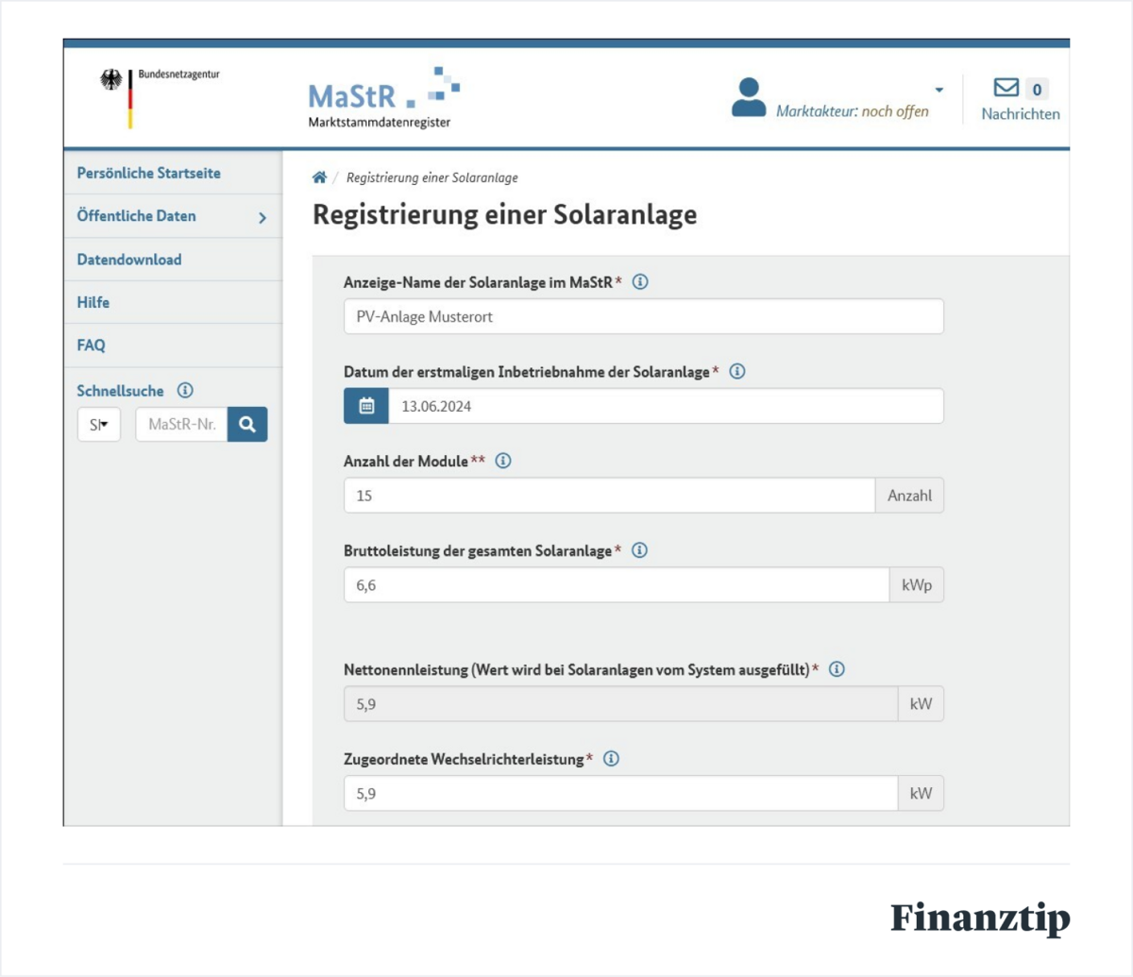This screenshot has width=1133, height=977.
Task: Click the user profile avatar icon
Action: (749, 97)
